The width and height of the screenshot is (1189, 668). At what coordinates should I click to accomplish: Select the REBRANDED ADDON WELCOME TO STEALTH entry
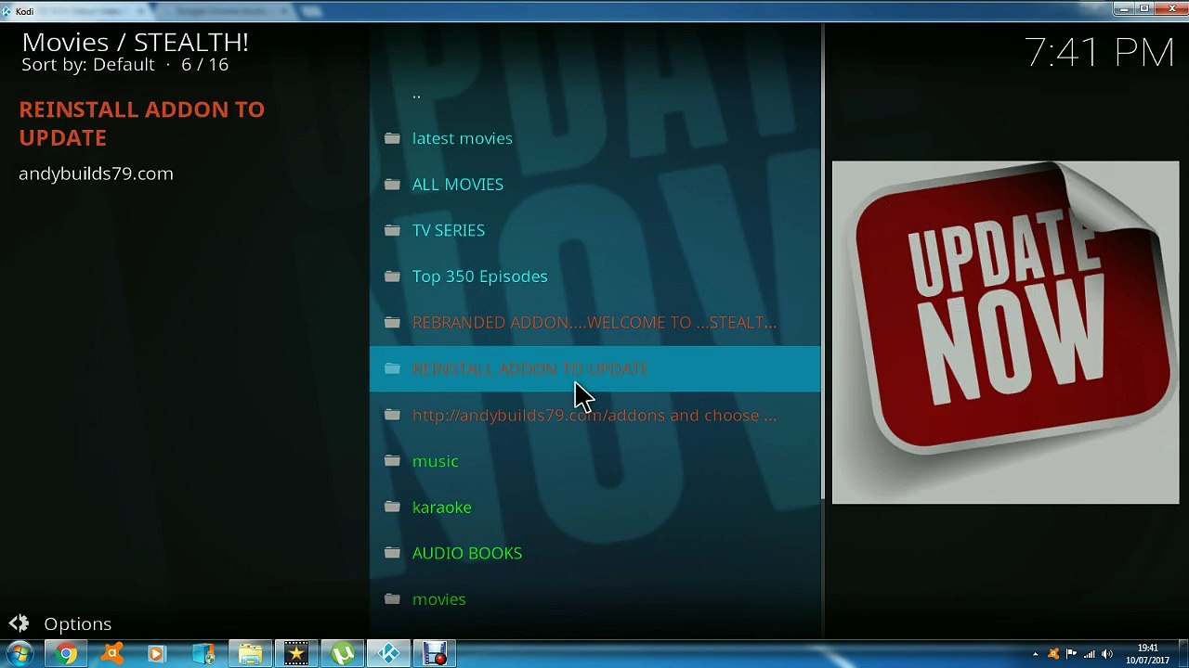tap(594, 323)
